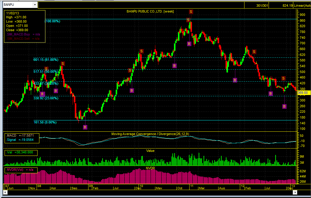The width and height of the screenshot is (311, 198).
Task: Click the Value panel title
Action: point(150,151)
